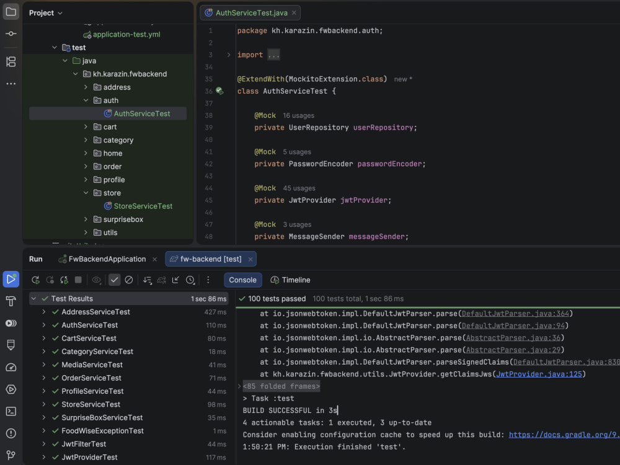Expand AddressServiceTest results node
Viewport: 620px width, 465px height.
click(x=44, y=312)
